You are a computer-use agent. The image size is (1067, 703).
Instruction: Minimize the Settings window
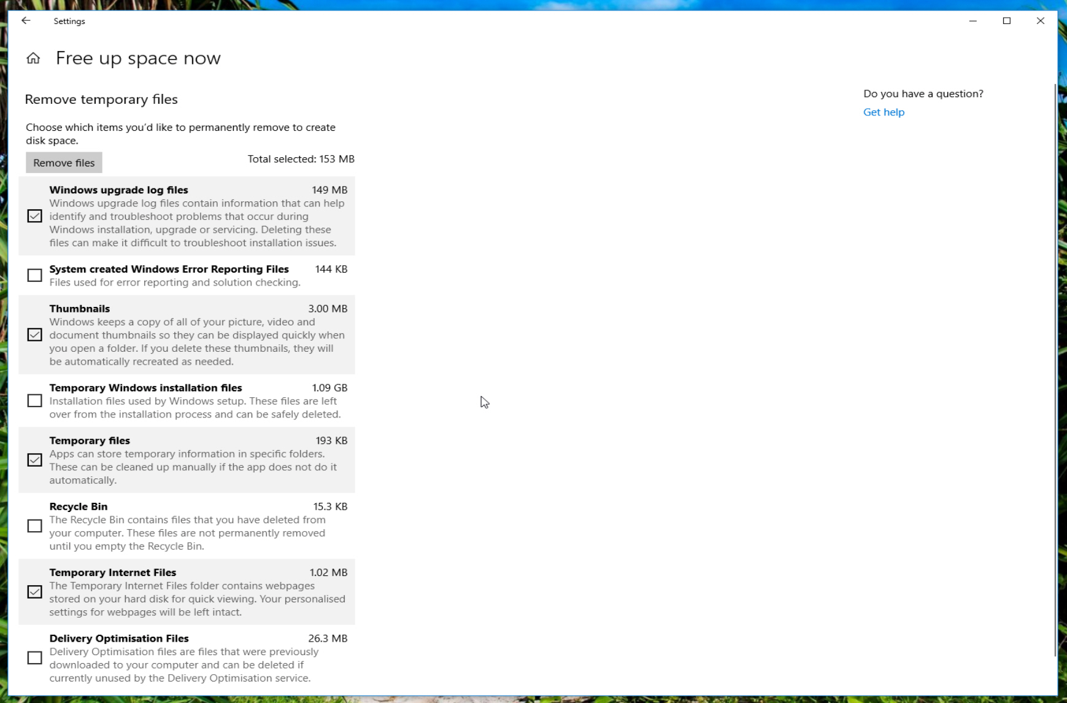[973, 21]
